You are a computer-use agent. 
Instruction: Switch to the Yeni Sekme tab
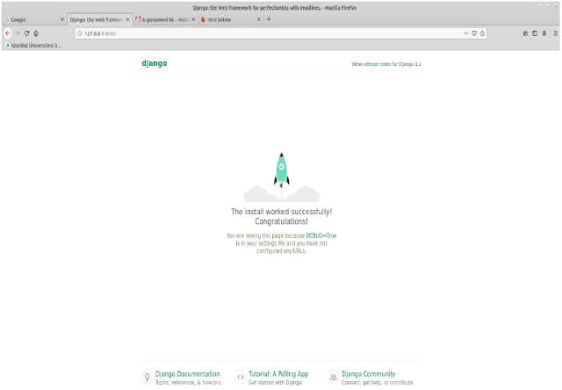pos(231,19)
